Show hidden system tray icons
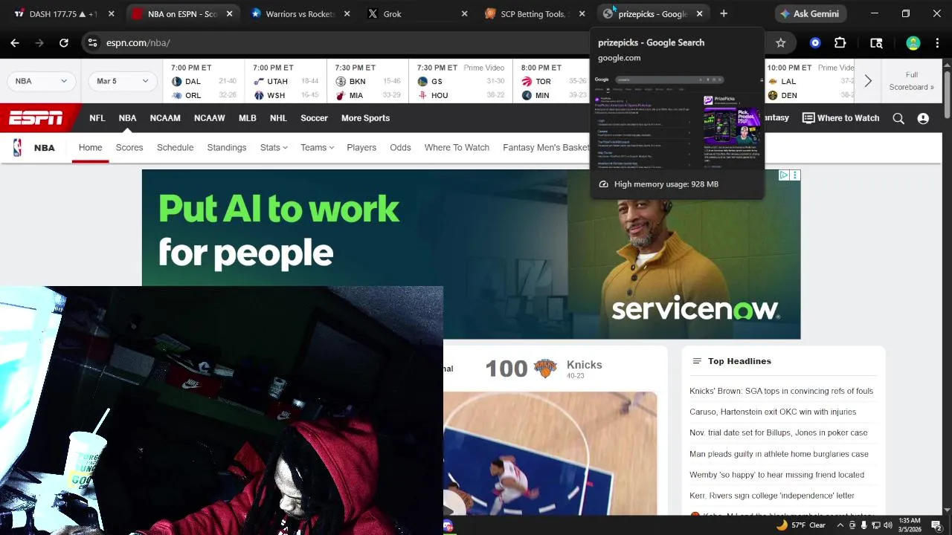 pos(840,525)
